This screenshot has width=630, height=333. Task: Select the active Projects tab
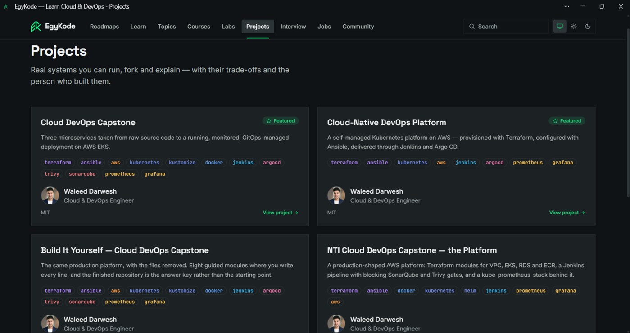pyautogui.click(x=258, y=27)
